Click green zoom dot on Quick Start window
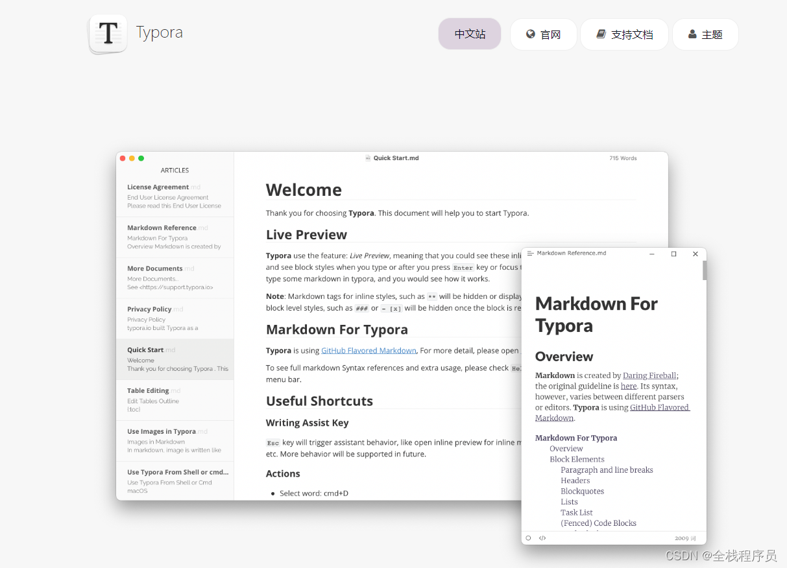 141,158
